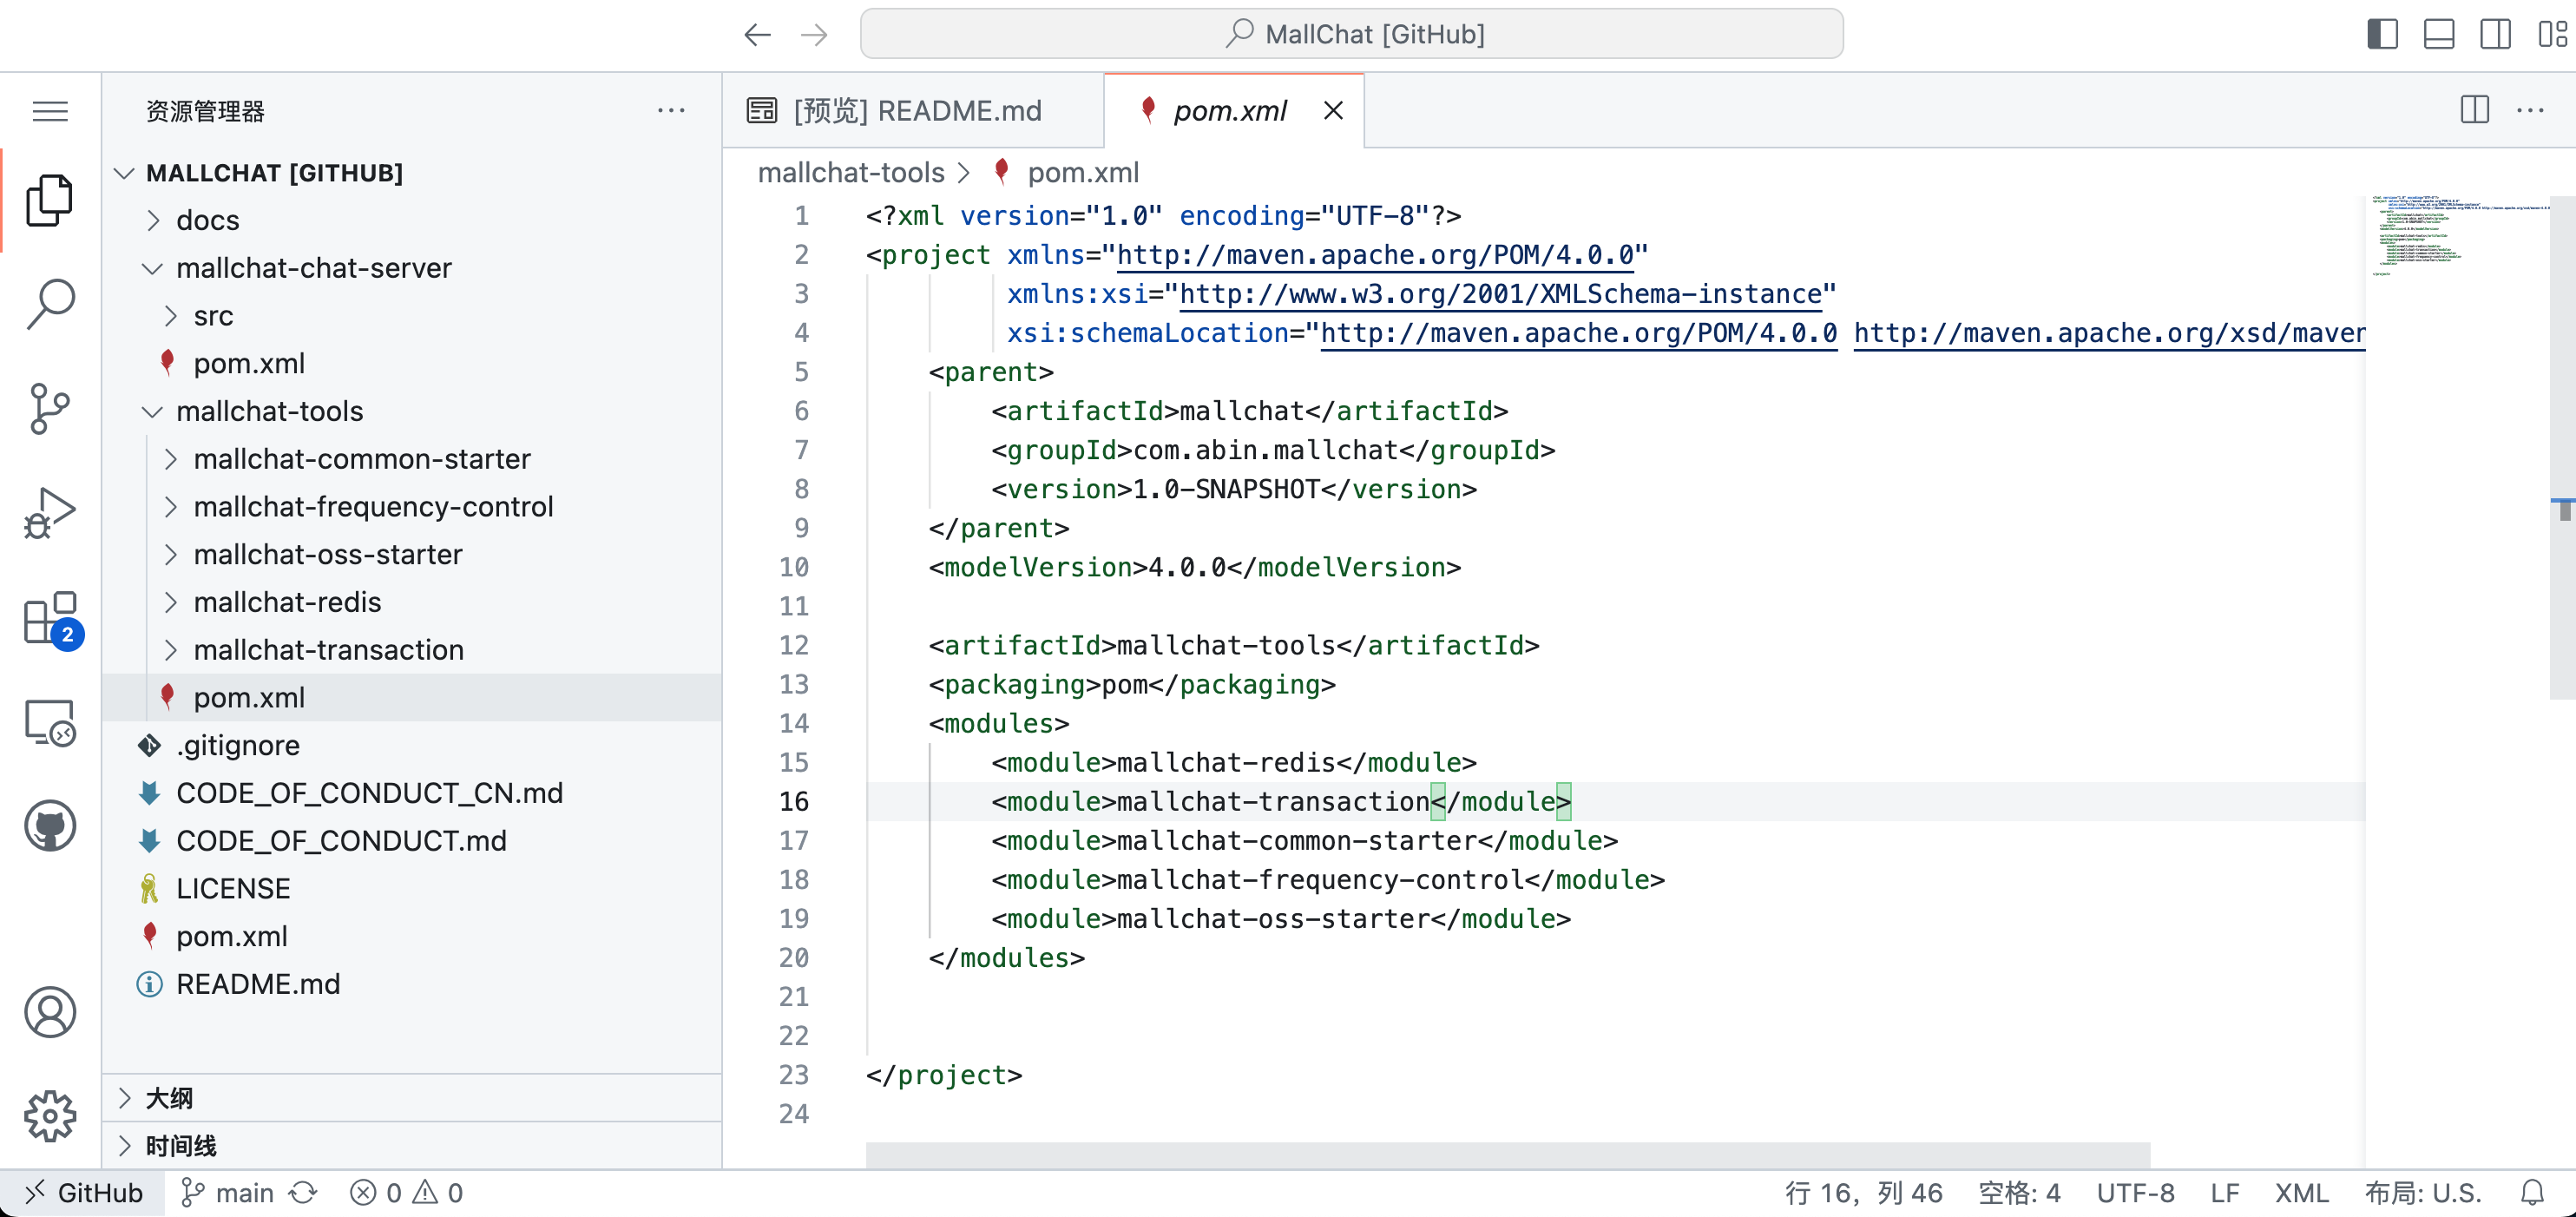Open Extensions view with badge 2

[x=50, y=618]
